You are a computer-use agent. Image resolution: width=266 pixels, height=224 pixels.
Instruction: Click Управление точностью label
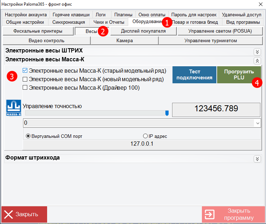52,106
